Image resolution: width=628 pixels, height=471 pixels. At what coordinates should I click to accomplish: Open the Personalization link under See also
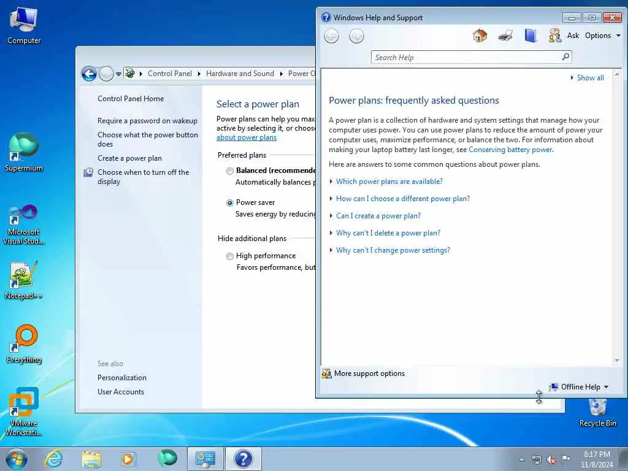pos(122,378)
